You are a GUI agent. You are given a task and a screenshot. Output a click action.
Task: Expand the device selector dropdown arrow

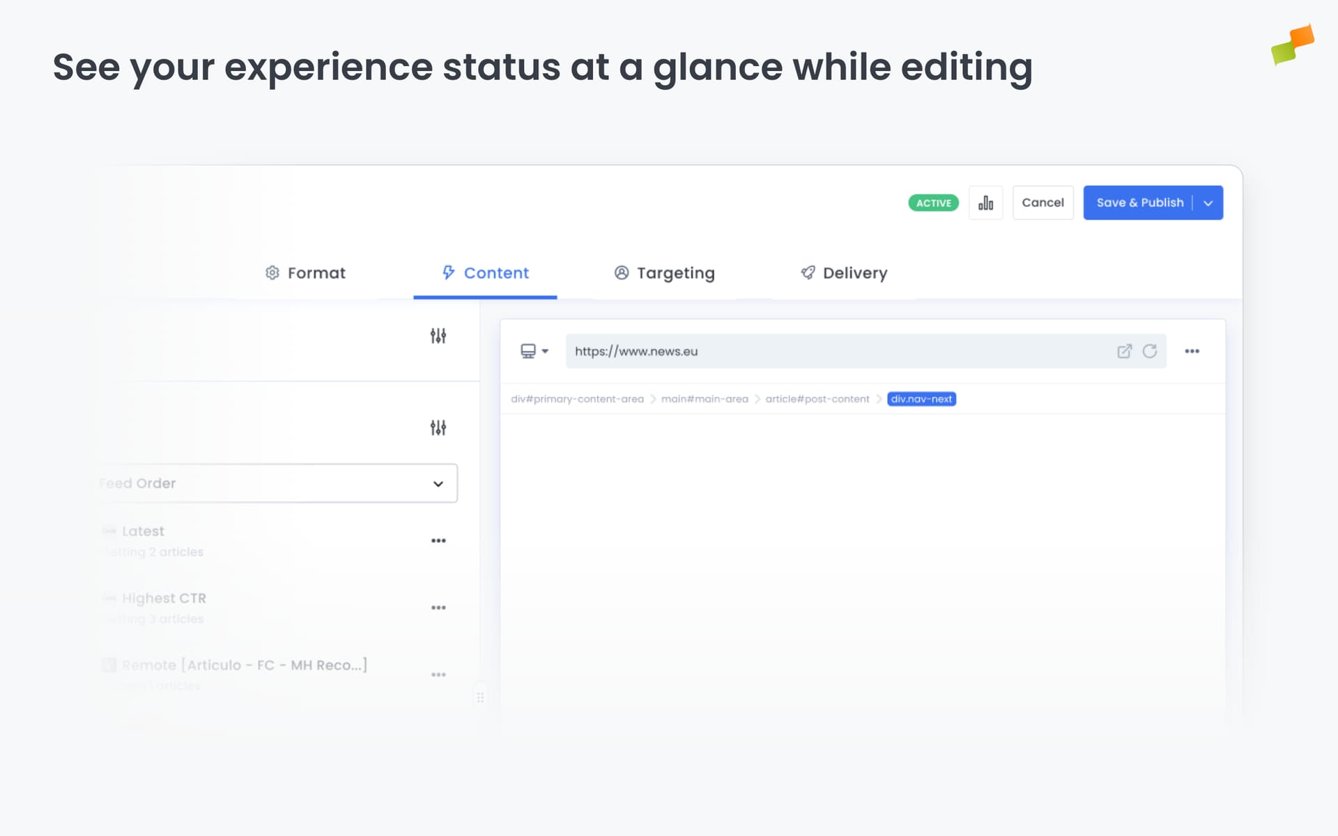[545, 351]
